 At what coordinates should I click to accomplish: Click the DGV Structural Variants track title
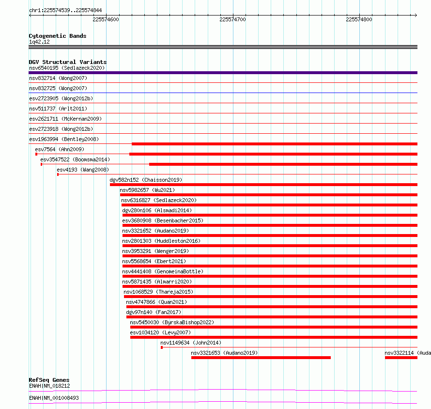coord(68,62)
